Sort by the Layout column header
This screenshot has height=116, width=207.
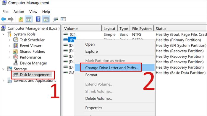point(109,29)
